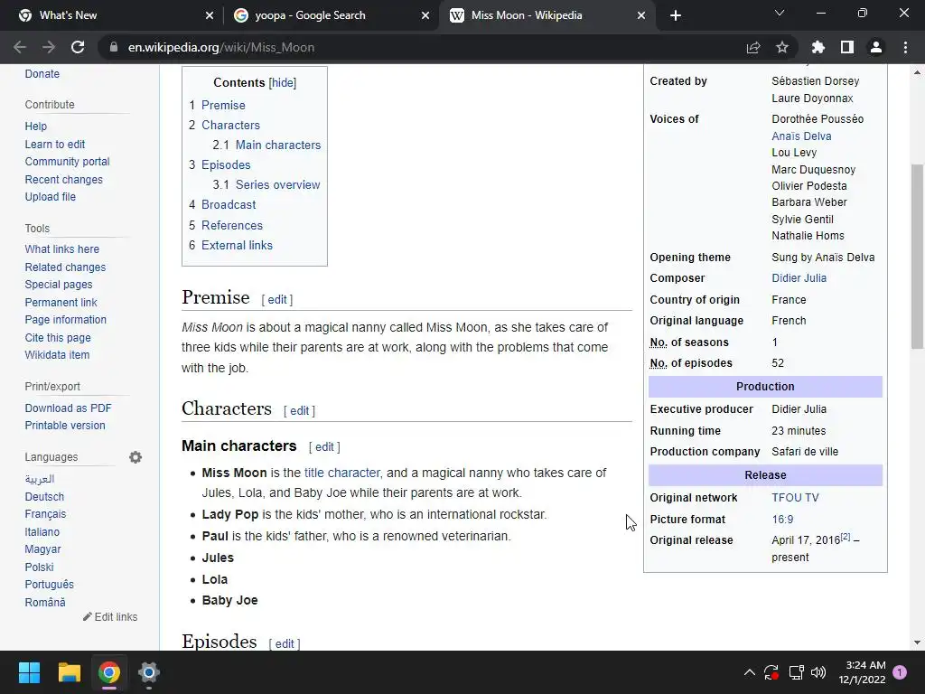Edit the Main characters section

point(324,447)
